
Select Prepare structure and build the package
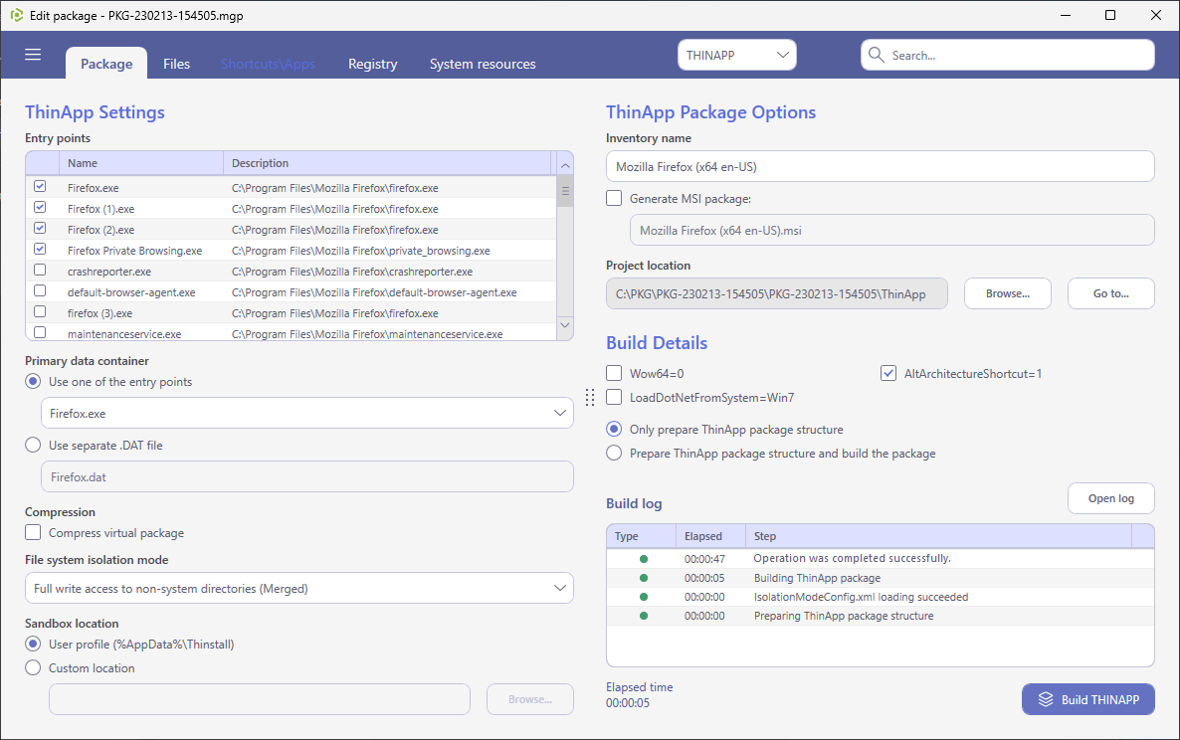(x=614, y=454)
